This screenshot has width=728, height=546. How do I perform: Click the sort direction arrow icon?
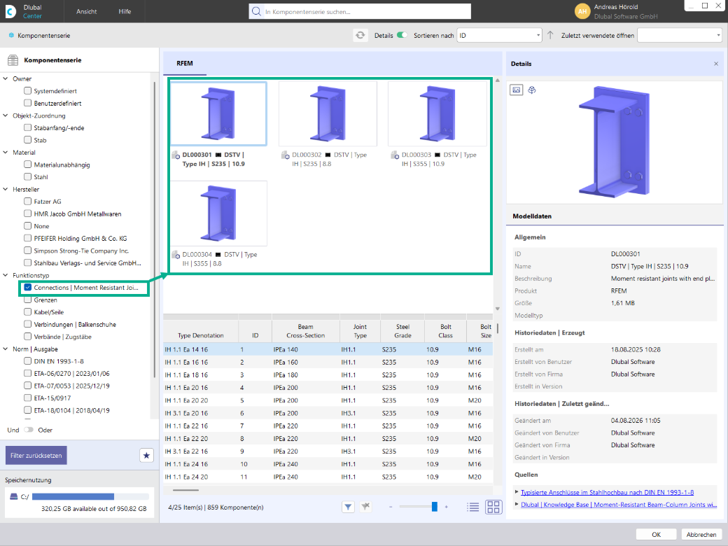pos(550,35)
